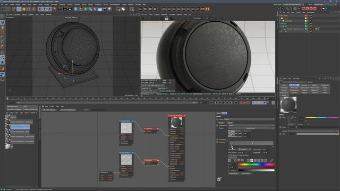The height and width of the screenshot is (191, 340).
Task: Toggle Z axis lock
Action: pyautogui.click(x=49, y=9)
